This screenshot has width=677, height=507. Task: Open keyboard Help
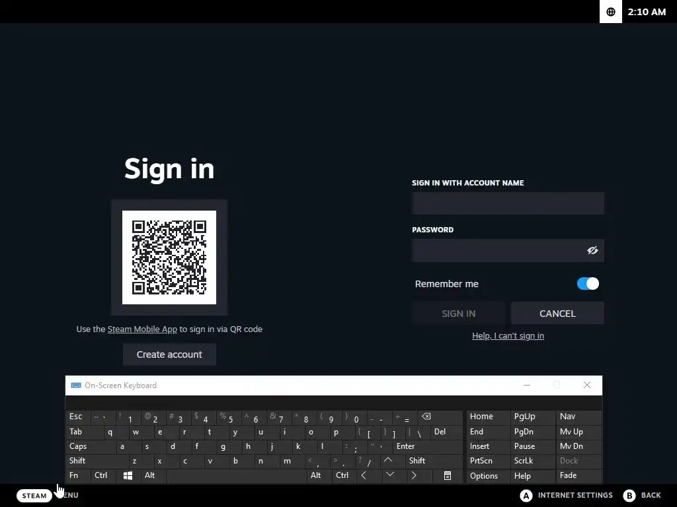(x=533, y=476)
